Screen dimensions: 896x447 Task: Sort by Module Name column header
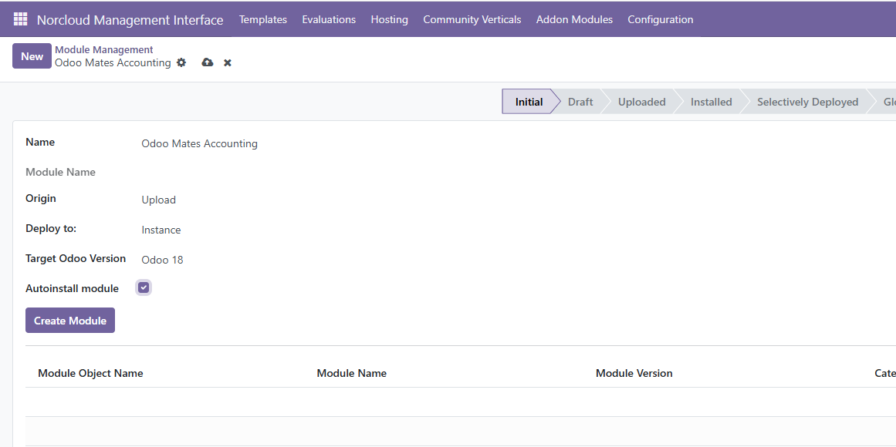[351, 373]
